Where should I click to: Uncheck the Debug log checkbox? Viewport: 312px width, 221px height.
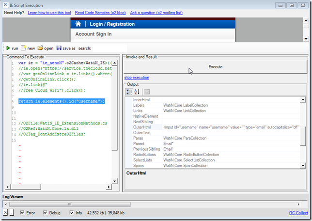[x=45, y=213]
